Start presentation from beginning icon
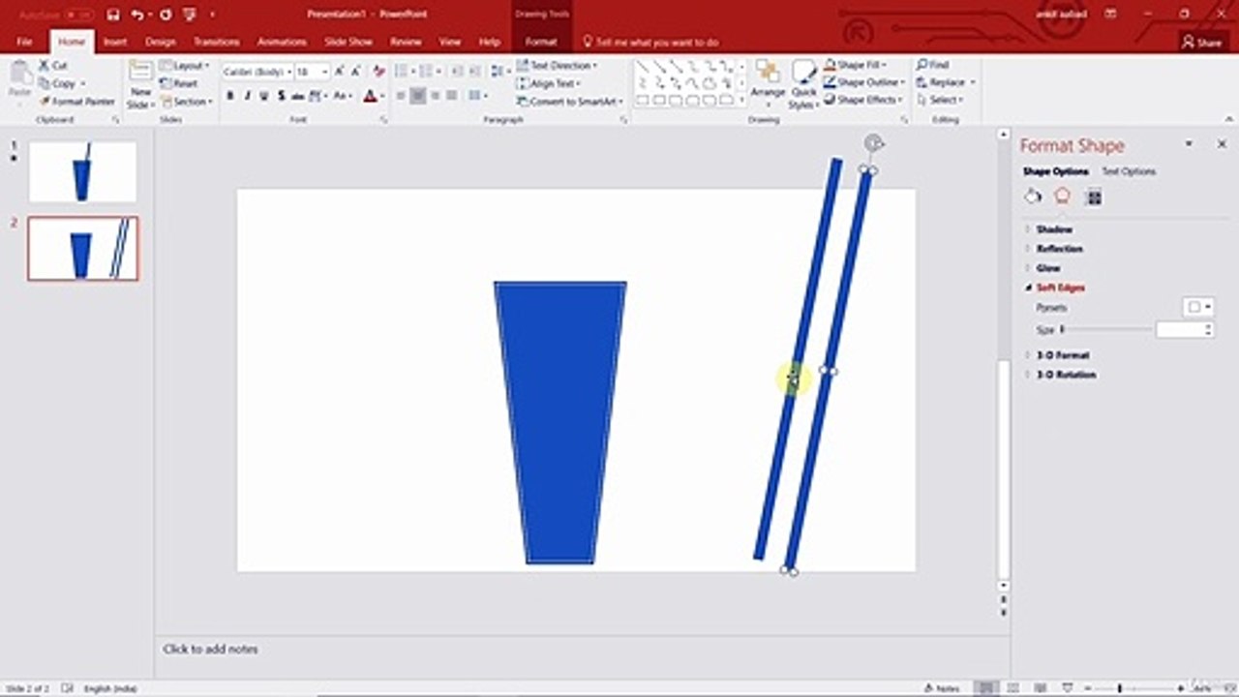This screenshot has height=697, width=1239. click(x=190, y=15)
